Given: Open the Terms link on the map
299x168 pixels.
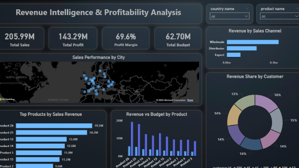Looking at the screenshot, I should [190, 100].
